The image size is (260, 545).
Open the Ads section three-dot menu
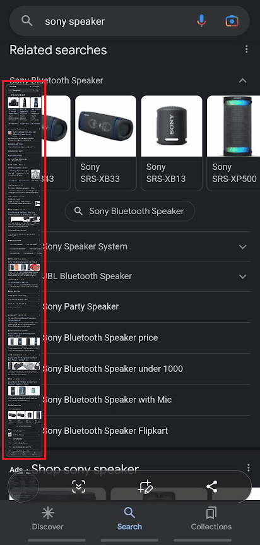coord(248,467)
